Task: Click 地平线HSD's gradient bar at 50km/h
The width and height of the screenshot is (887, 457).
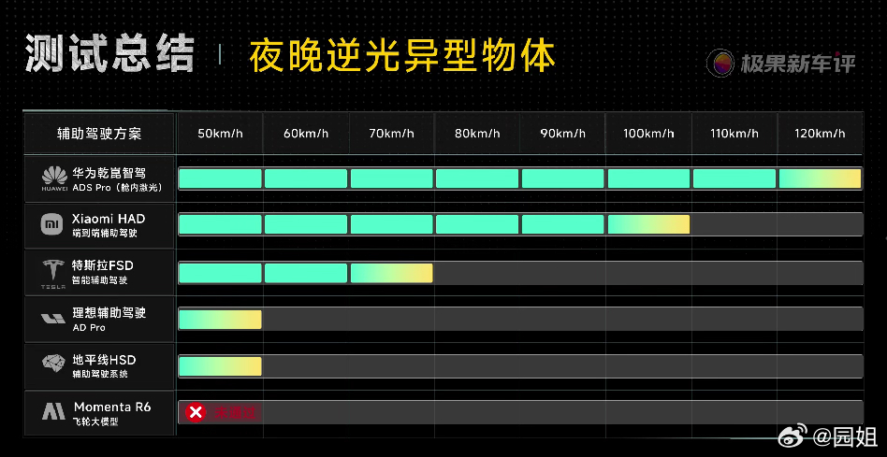Action: 220,366
